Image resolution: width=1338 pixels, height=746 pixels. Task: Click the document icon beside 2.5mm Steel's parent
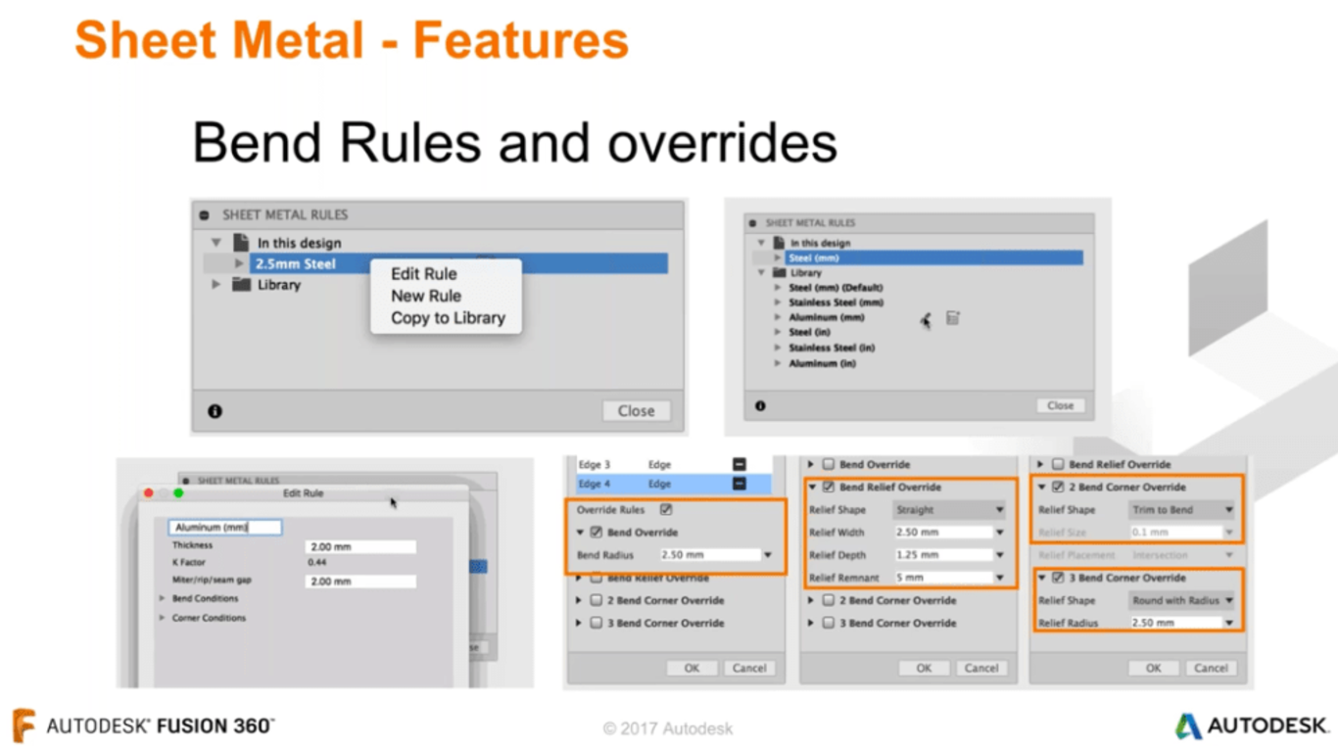pos(241,243)
